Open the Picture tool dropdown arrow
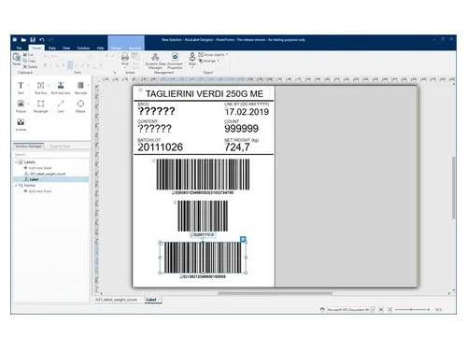This screenshot has height=350, width=467. click(x=28, y=104)
